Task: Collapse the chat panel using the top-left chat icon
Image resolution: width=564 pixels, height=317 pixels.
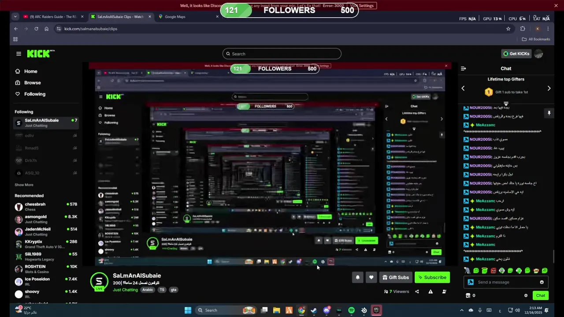Action: click(463, 68)
